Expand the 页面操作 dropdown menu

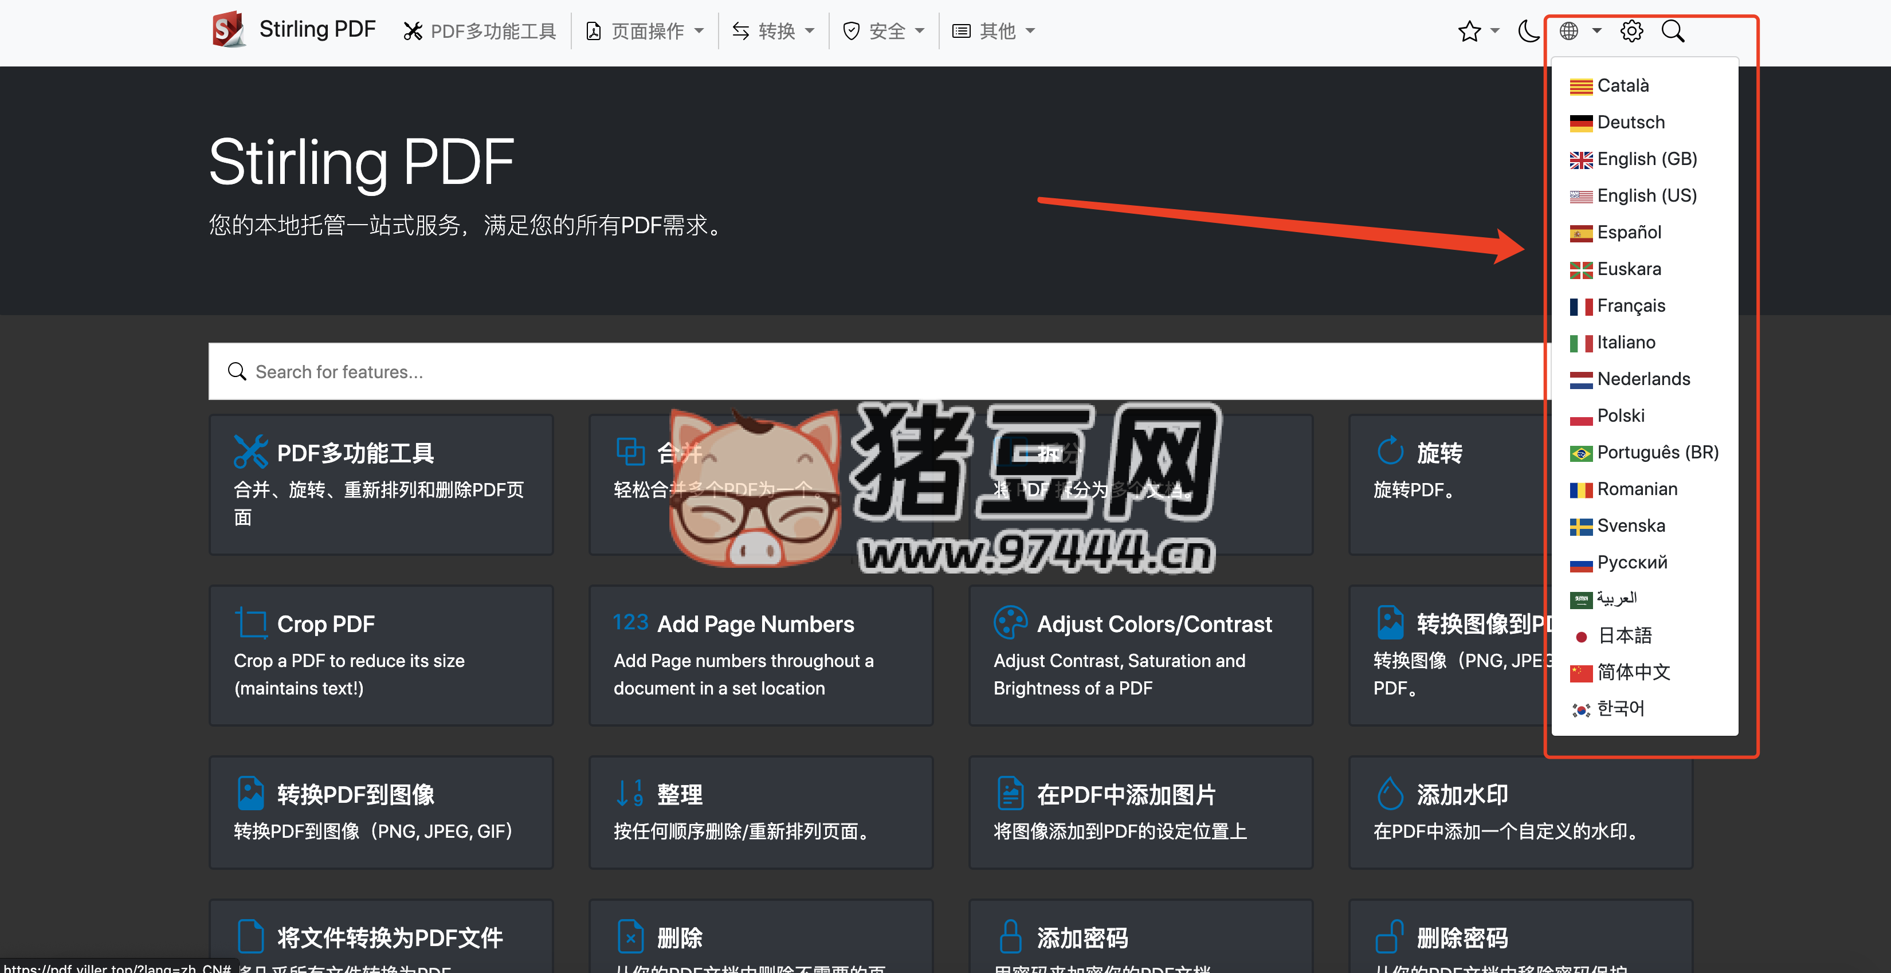(646, 31)
